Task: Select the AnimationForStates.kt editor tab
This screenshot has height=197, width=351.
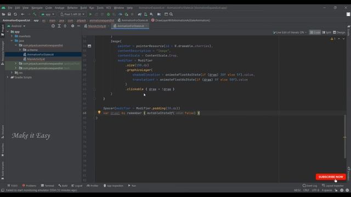Action: (x=131, y=26)
